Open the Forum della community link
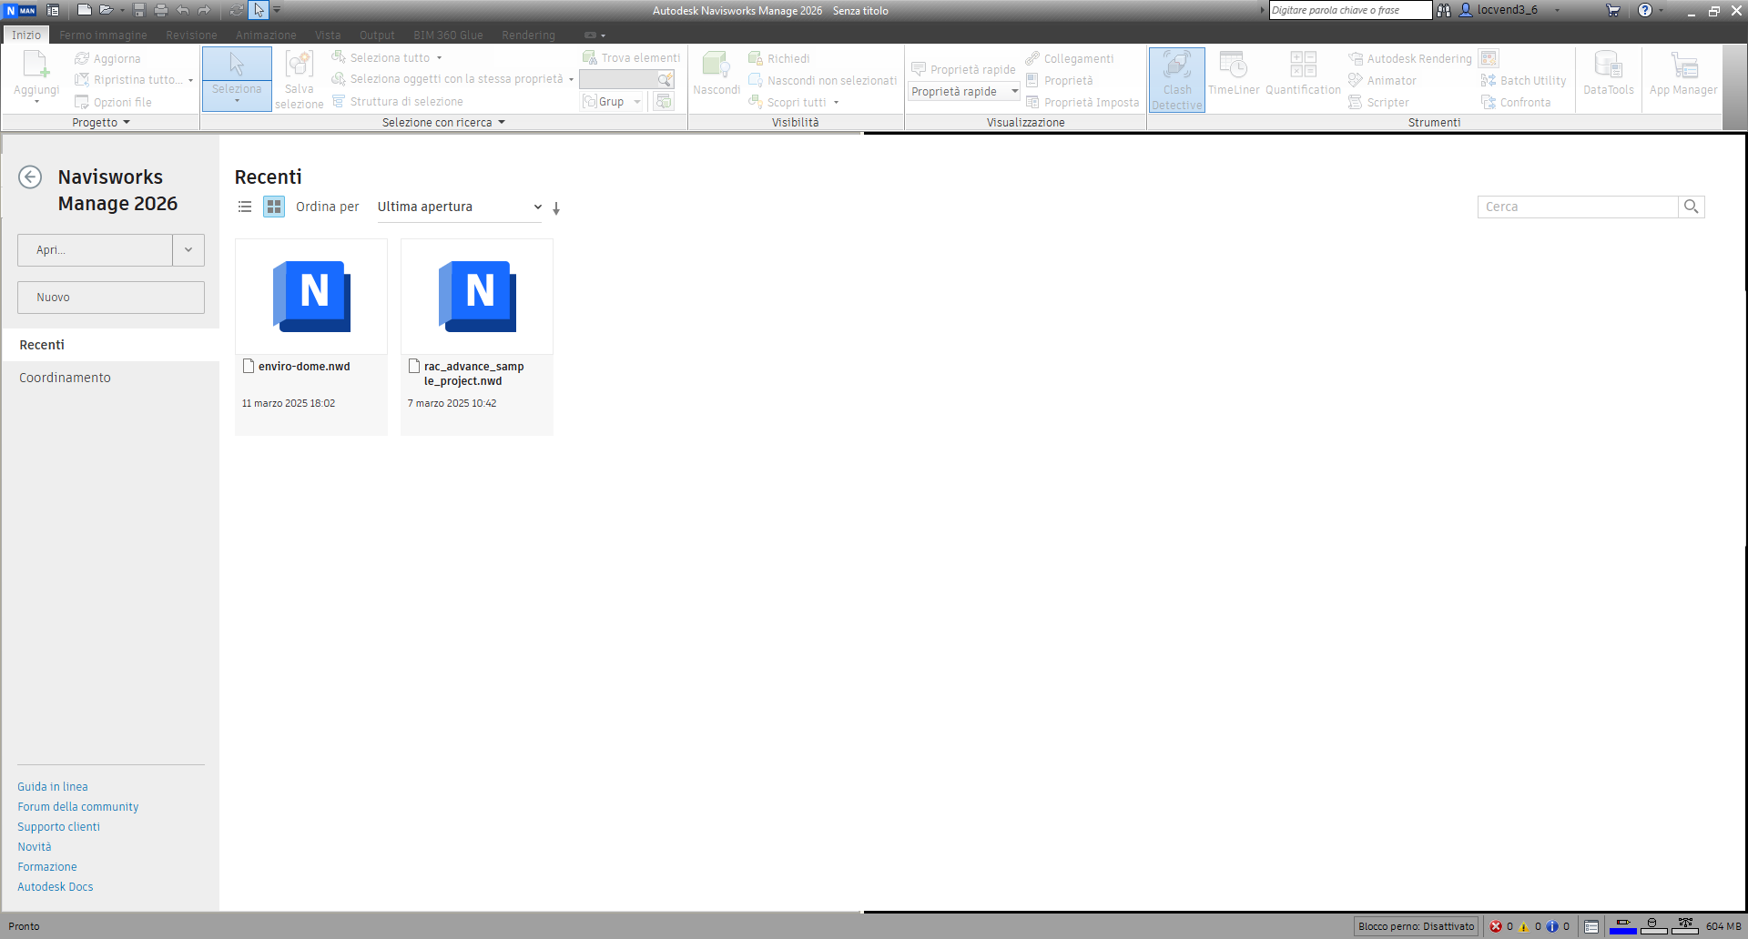Viewport: 1748px width, 939px height. pyautogui.click(x=78, y=807)
